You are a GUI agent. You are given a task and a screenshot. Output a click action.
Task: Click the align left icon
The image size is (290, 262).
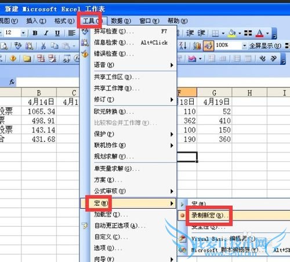[72, 33]
